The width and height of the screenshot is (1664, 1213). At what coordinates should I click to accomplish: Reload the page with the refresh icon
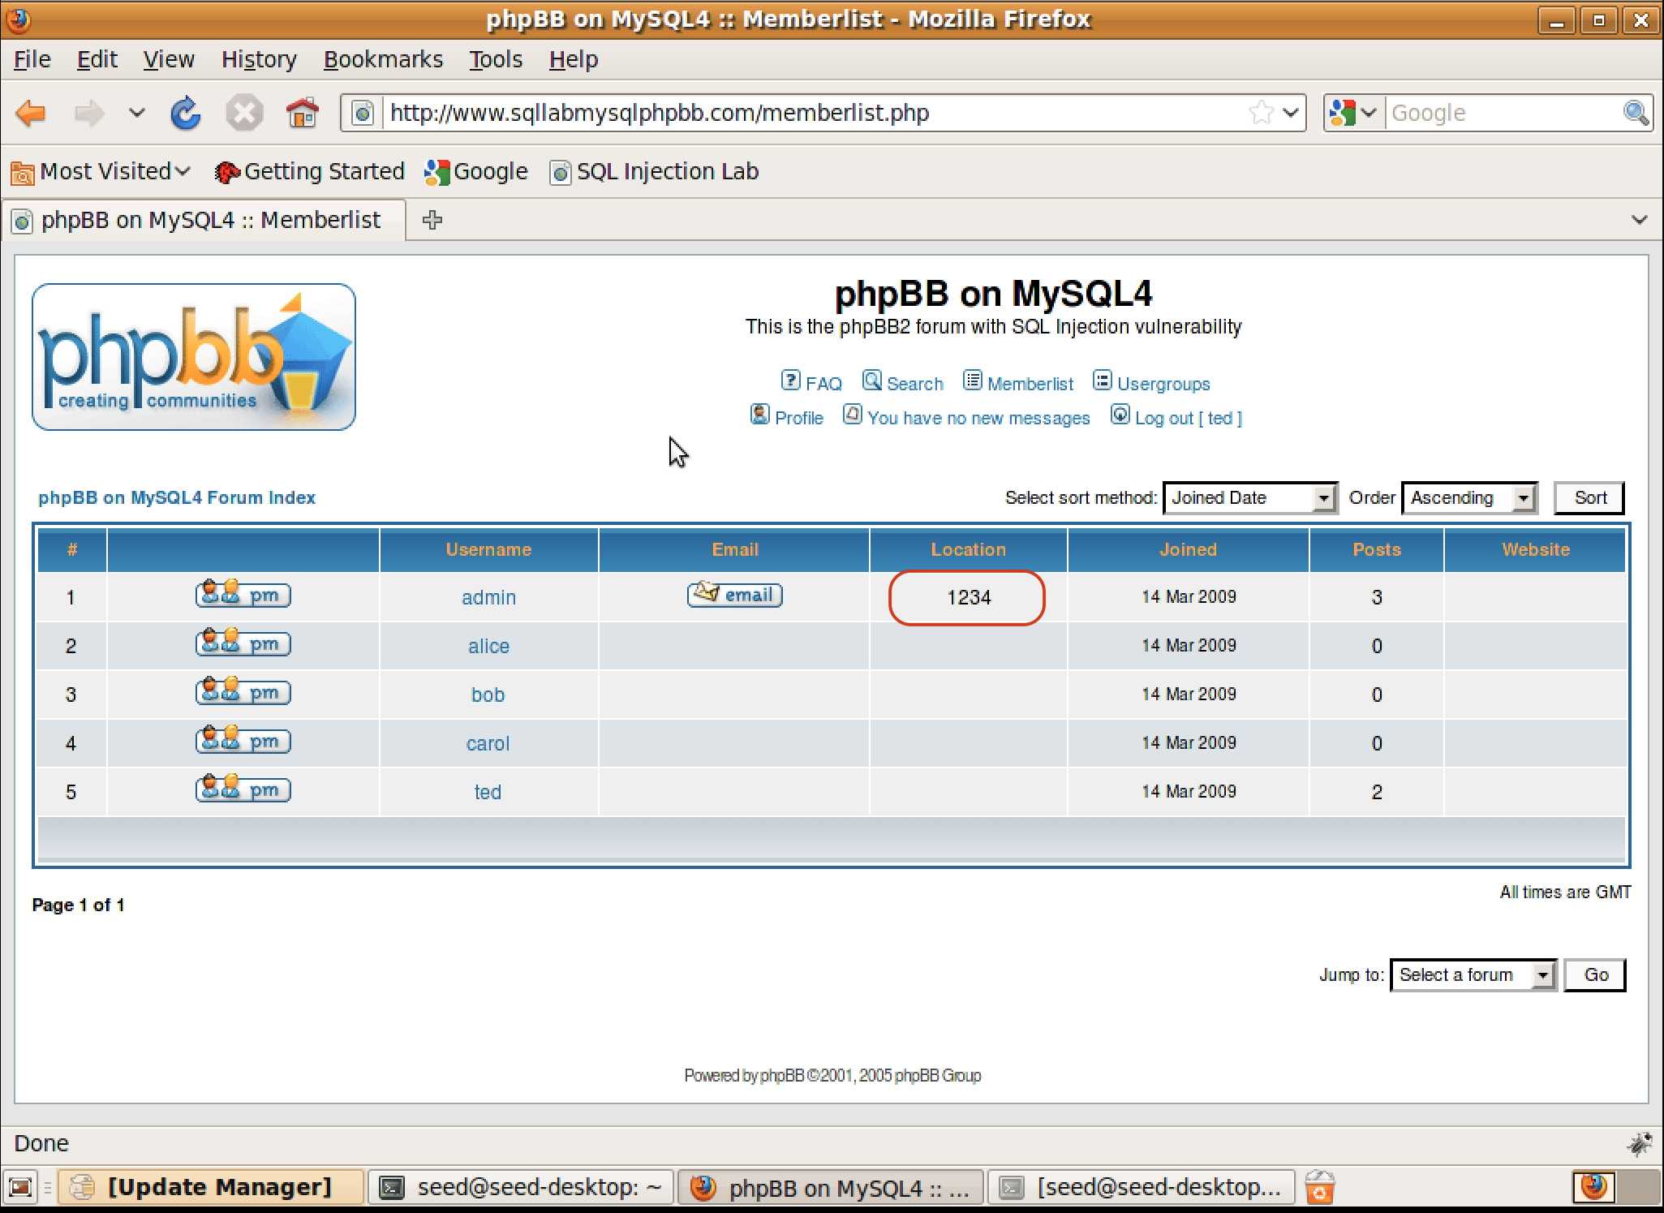tap(185, 113)
